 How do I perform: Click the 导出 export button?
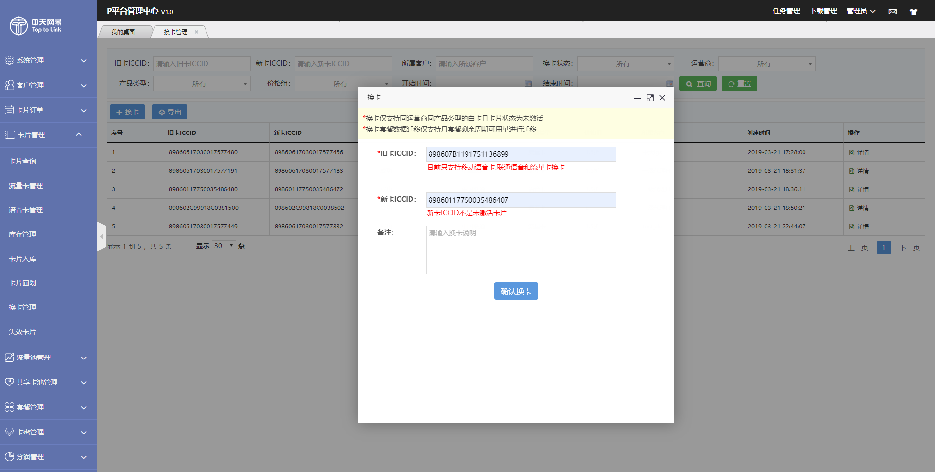click(169, 112)
